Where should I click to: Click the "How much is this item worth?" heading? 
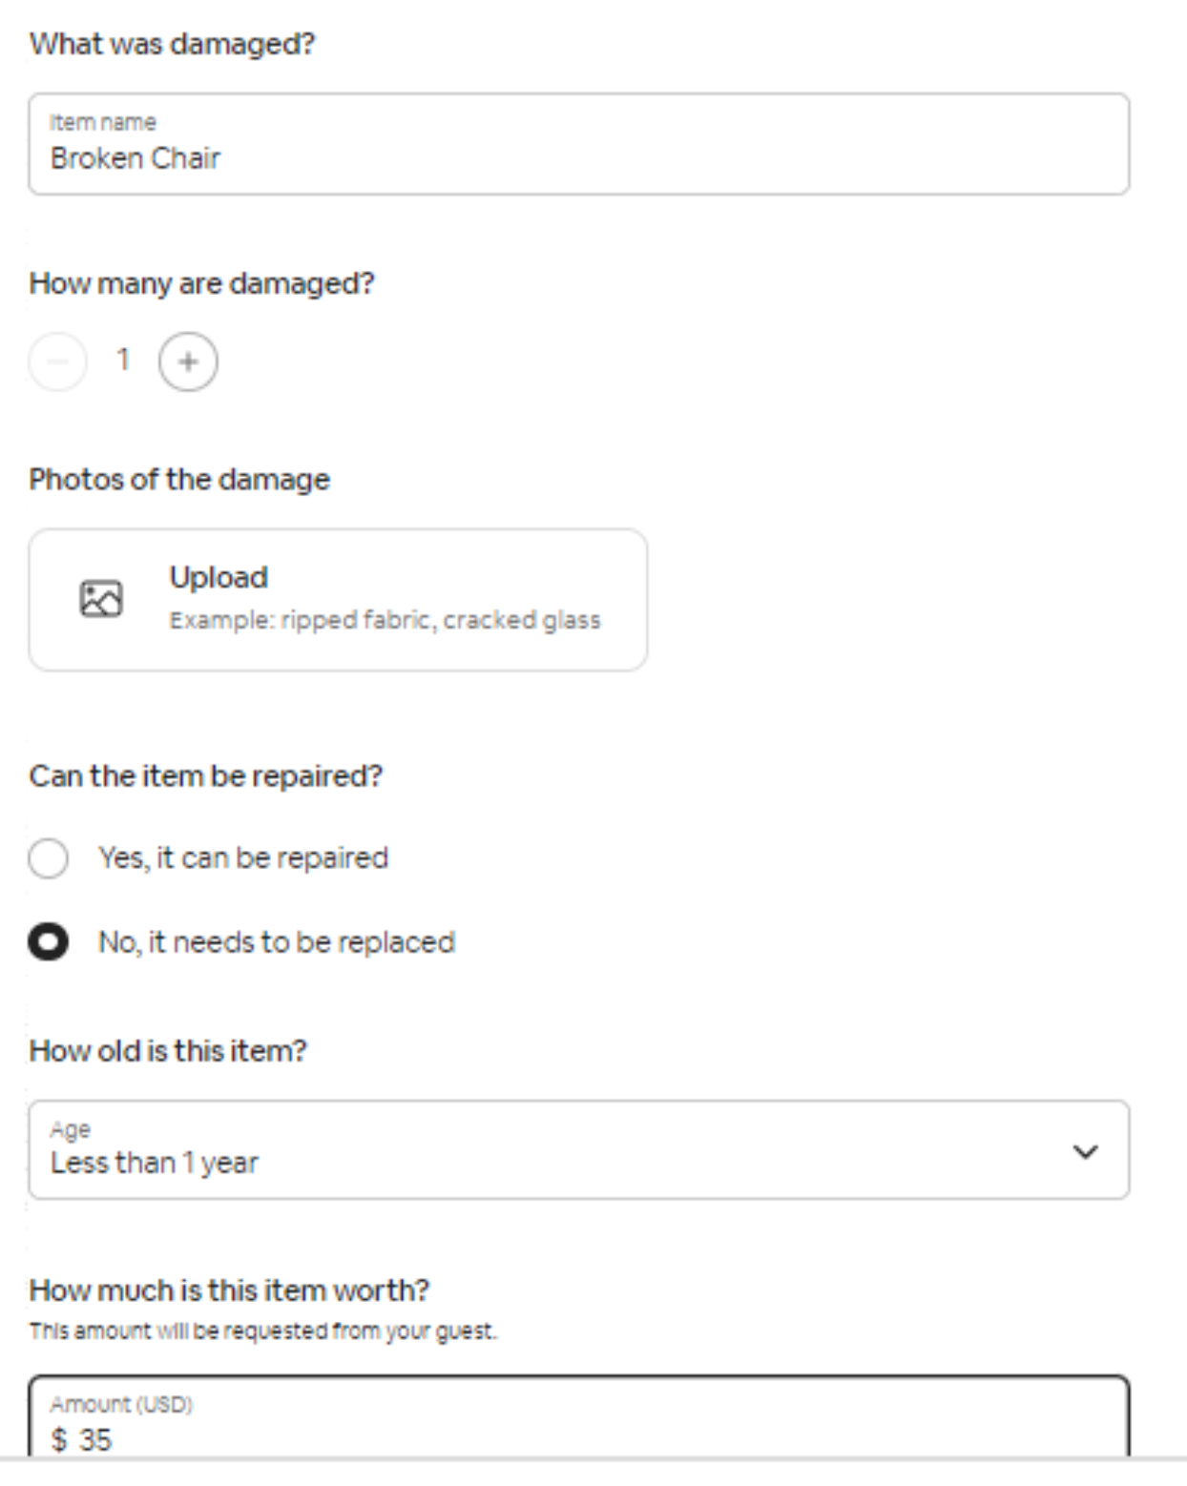coord(229,1290)
